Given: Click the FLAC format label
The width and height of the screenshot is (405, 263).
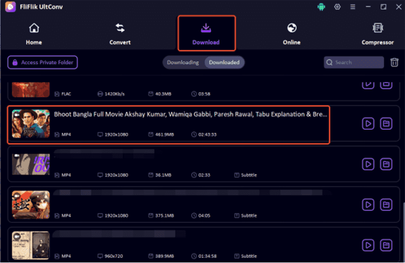Looking at the screenshot, I should tap(66, 94).
